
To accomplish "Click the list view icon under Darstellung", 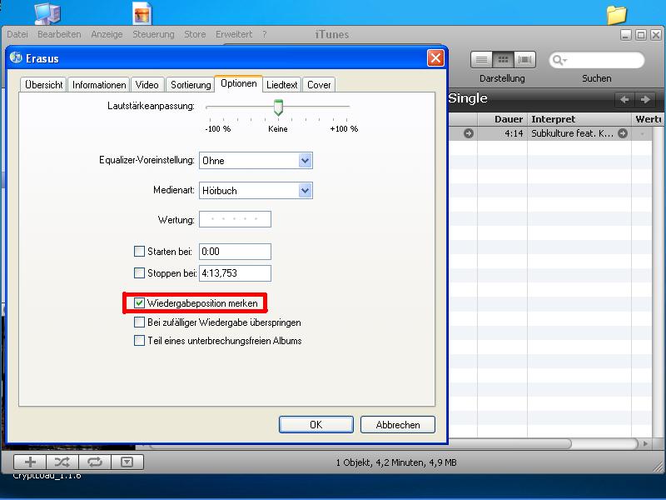I will [x=481, y=60].
